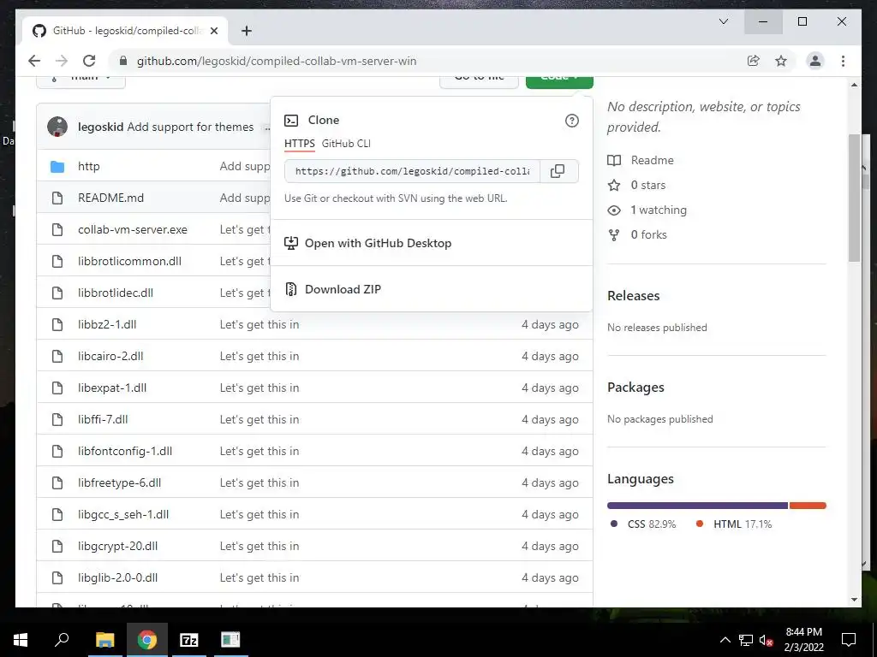The width and height of the screenshot is (877, 657).
Task: Click the orange HTML language bar segment
Action: pos(808,506)
